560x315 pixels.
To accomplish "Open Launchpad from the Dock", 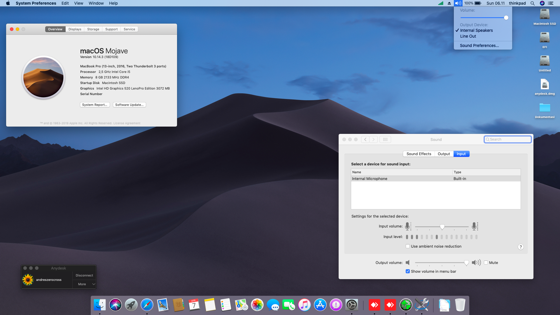I will 131,305.
